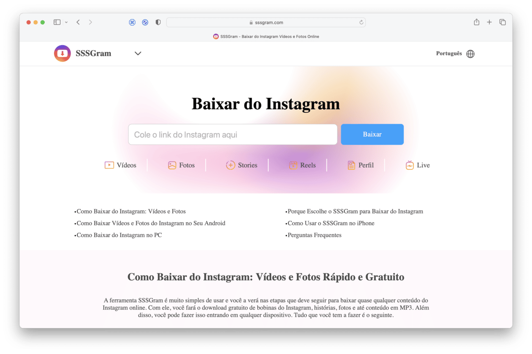Select the Live download icon
This screenshot has width=532, height=354.
point(409,165)
